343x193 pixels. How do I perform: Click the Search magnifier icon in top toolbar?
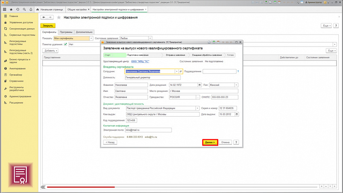tap(24, 9)
